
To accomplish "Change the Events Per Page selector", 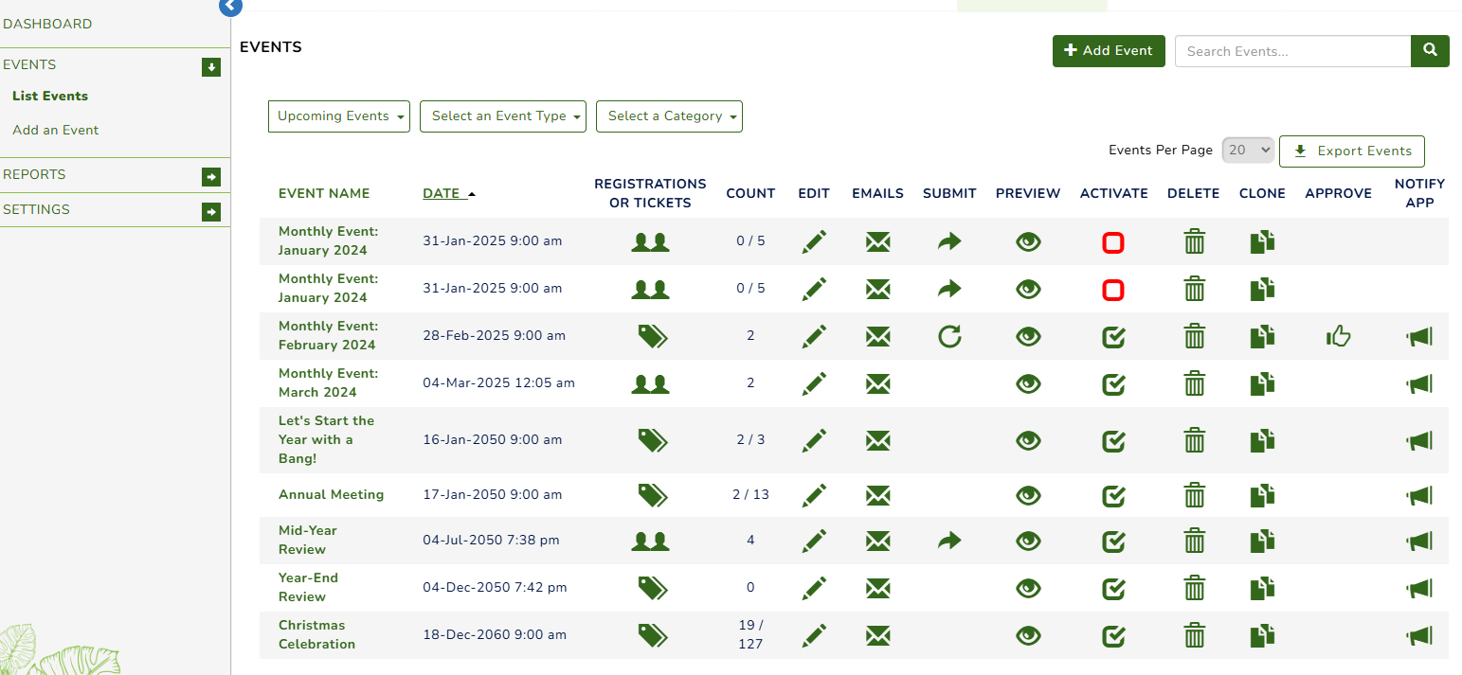I will tap(1248, 150).
